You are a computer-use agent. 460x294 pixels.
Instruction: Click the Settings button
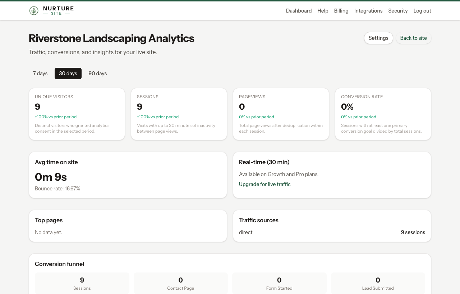click(378, 38)
